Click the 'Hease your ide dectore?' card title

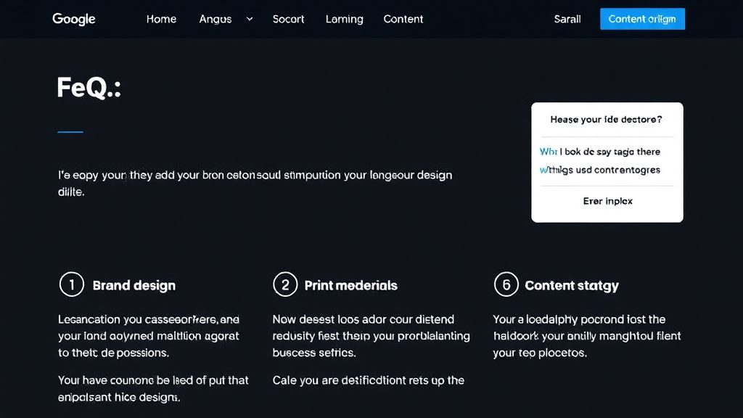(606, 120)
